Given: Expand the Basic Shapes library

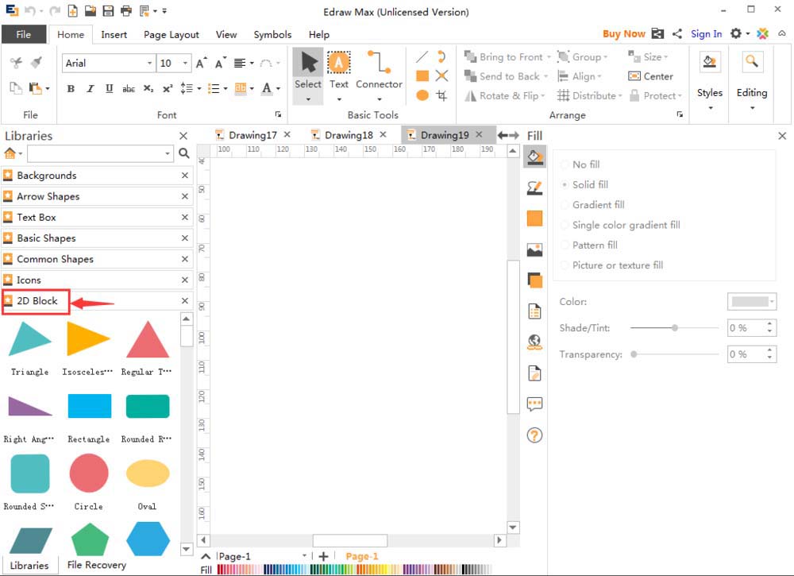Looking at the screenshot, I should pos(97,238).
